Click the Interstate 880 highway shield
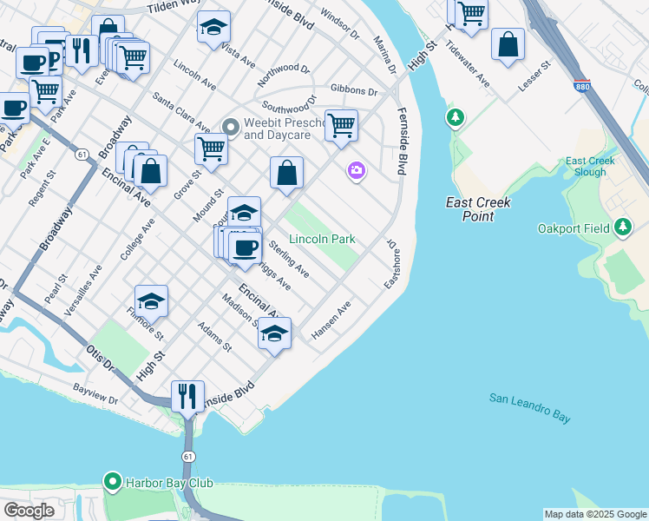Image resolution: width=649 pixels, height=521 pixels. click(582, 85)
